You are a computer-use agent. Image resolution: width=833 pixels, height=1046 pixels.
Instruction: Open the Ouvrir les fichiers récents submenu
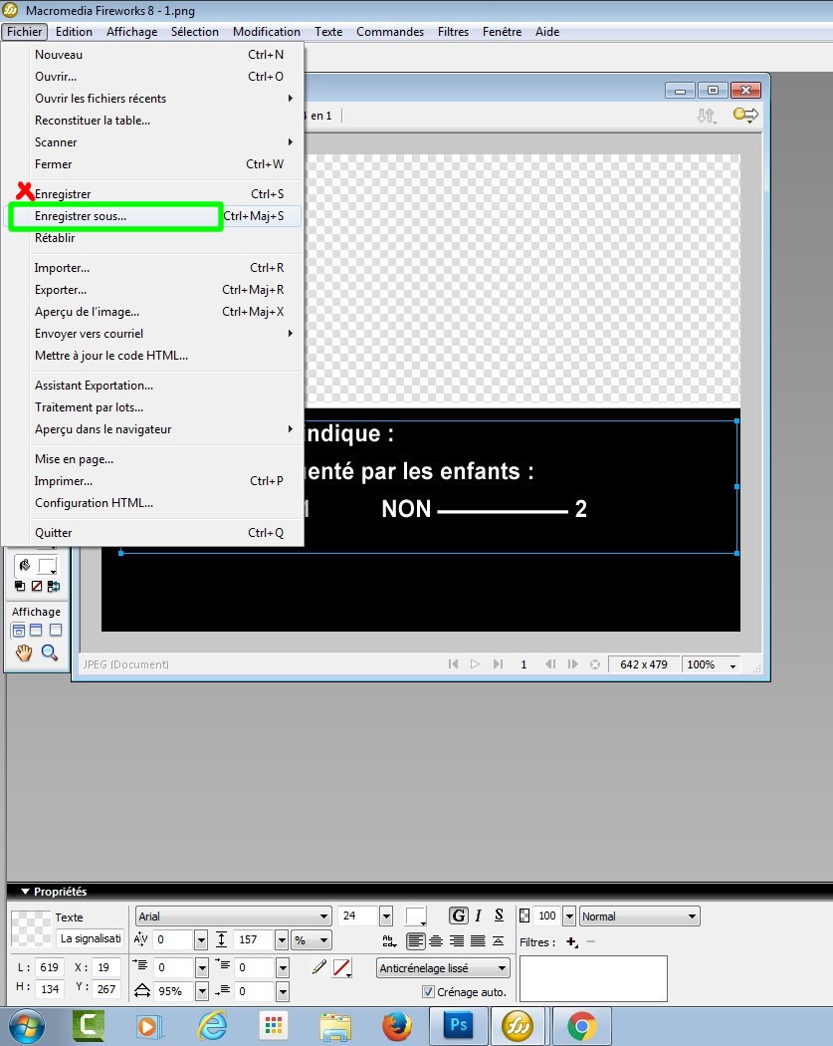153,98
